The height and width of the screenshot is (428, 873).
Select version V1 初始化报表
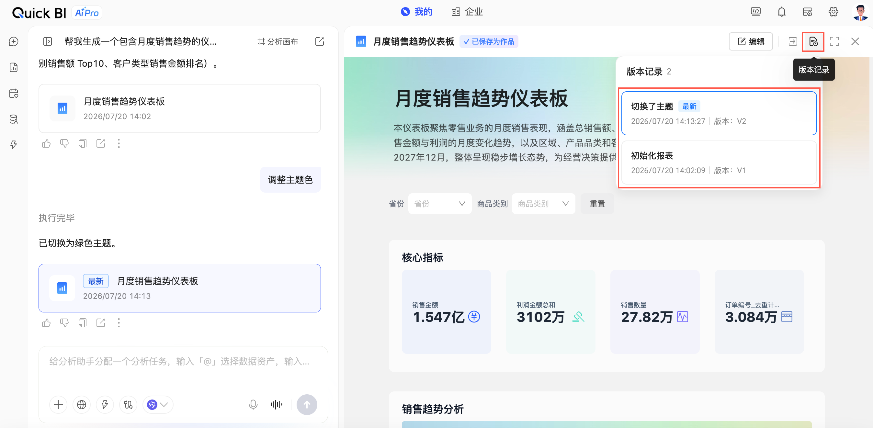[x=719, y=162]
